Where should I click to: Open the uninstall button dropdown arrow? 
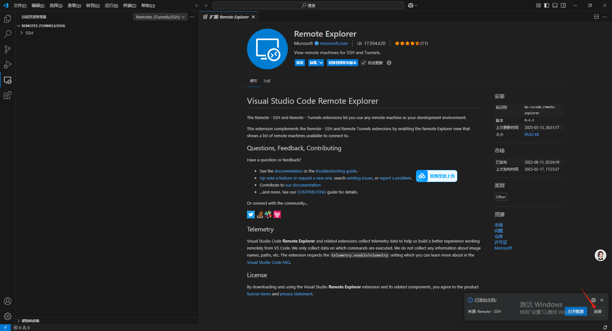321,63
